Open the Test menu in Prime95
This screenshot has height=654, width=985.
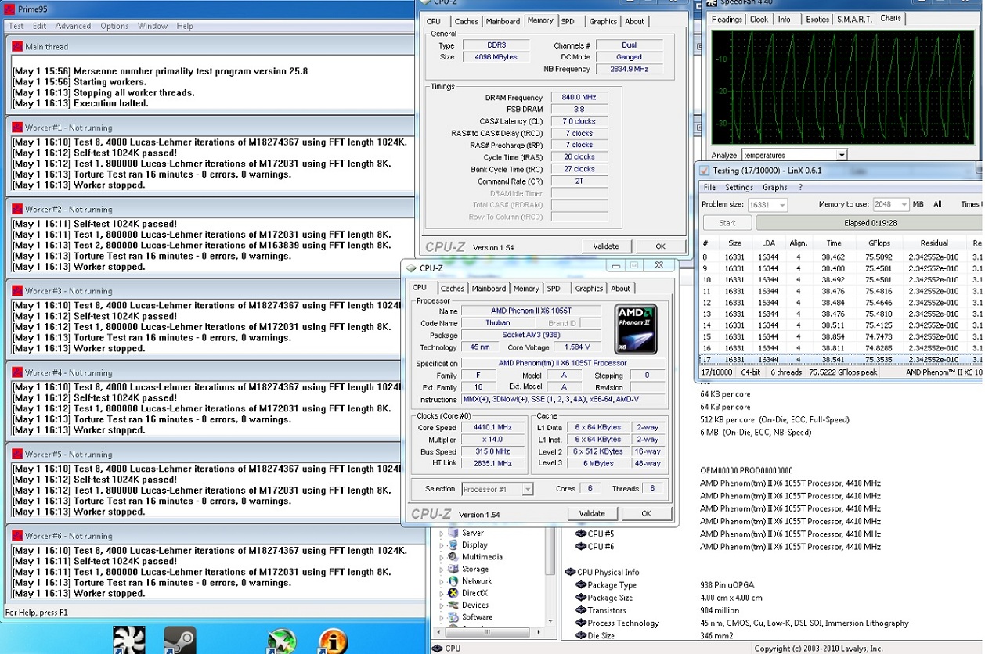point(16,26)
